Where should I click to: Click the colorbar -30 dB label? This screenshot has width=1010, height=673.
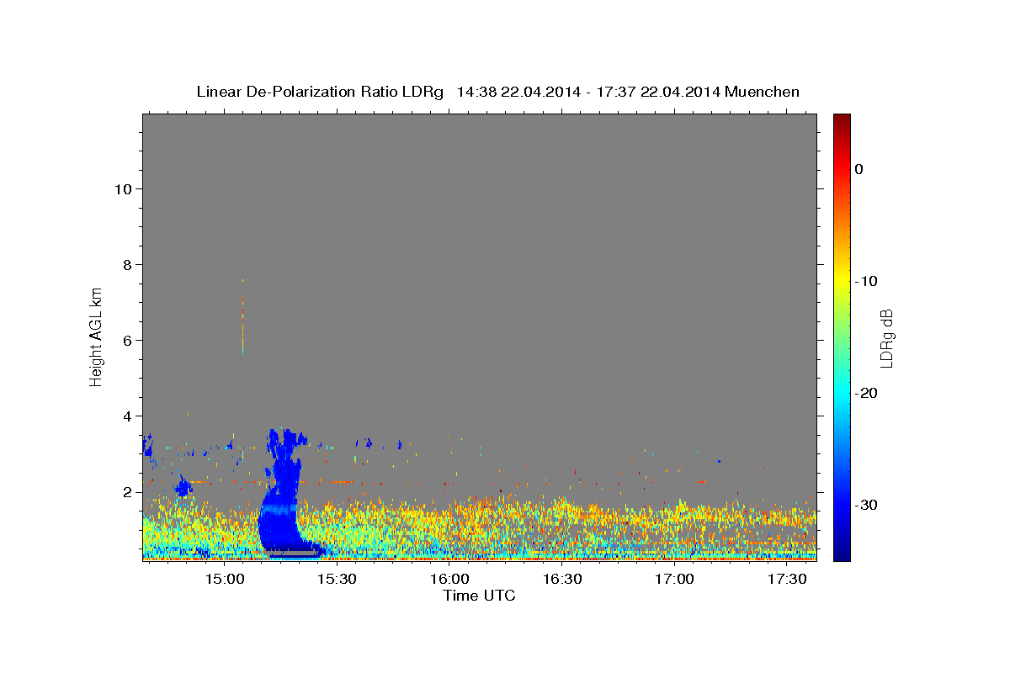tap(867, 505)
